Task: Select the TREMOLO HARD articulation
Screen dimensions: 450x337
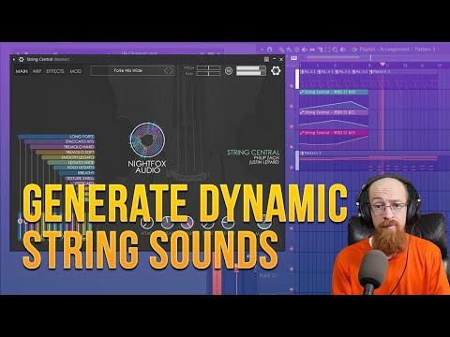Action: (62, 147)
